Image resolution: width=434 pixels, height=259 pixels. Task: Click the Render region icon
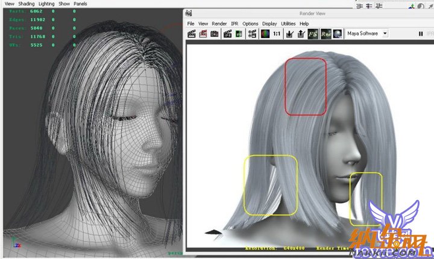pos(203,34)
